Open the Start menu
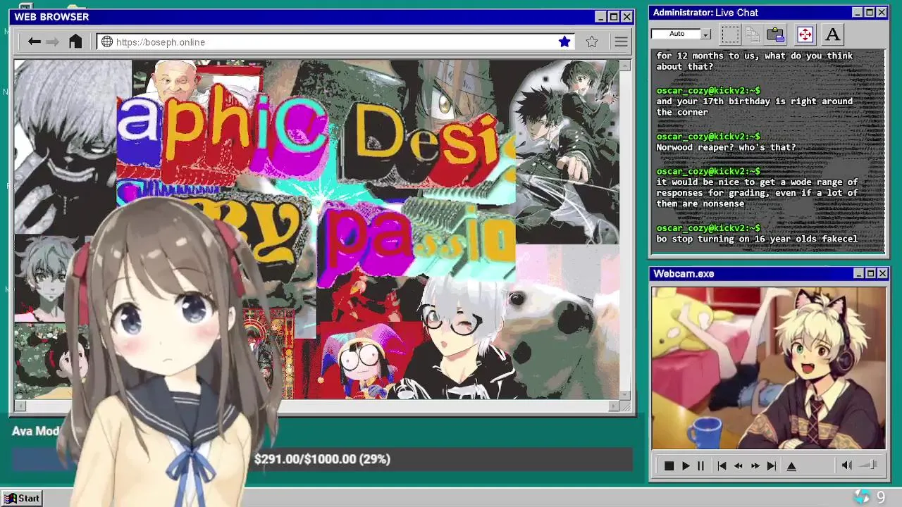The image size is (902, 507). point(22,498)
